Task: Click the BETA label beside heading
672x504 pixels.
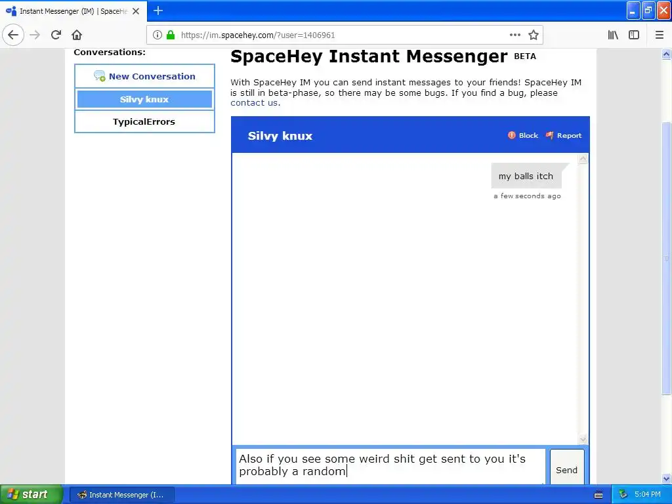Action: pyautogui.click(x=525, y=56)
